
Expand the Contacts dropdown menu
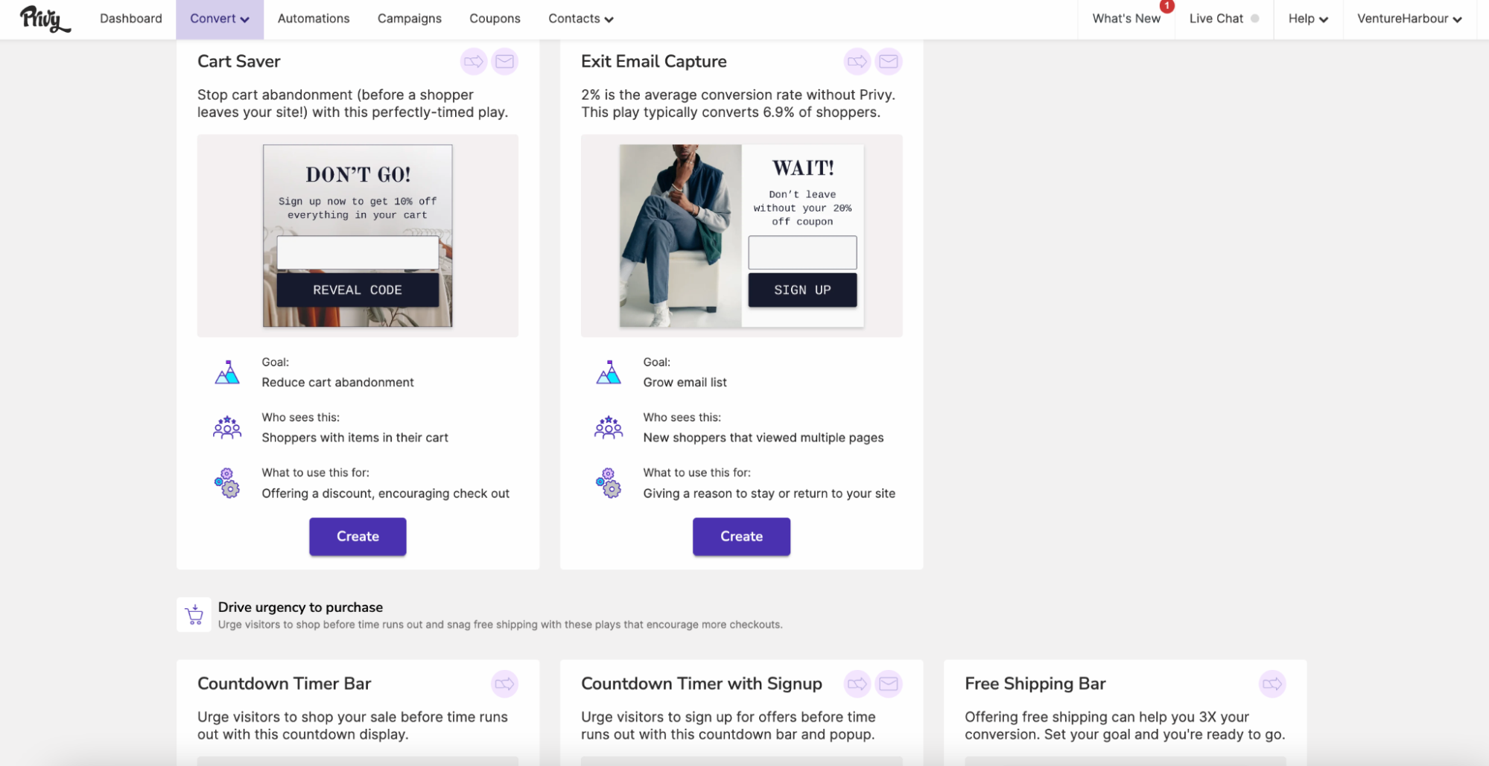click(581, 19)
